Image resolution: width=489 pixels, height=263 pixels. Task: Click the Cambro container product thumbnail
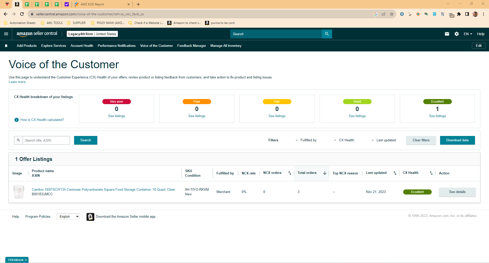(x=19, y=192)
